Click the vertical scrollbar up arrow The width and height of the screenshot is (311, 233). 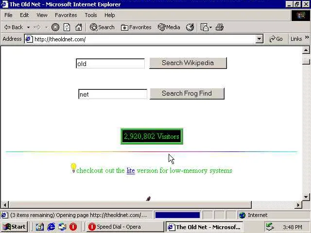tap(306, 50)
